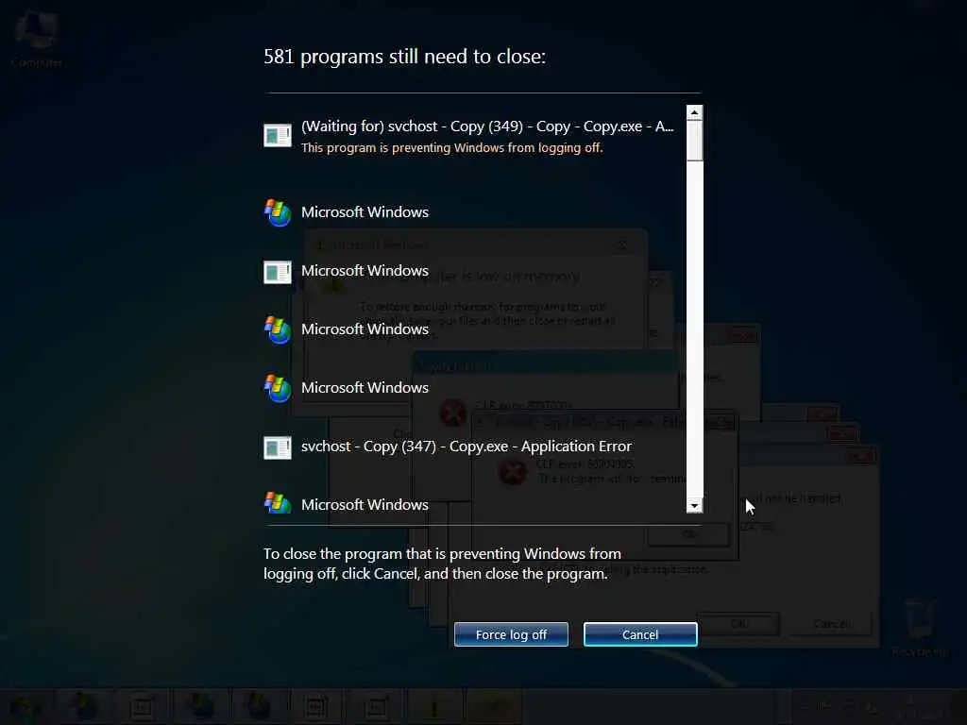Click the program list scrollbar up arrow

[694, 112]
